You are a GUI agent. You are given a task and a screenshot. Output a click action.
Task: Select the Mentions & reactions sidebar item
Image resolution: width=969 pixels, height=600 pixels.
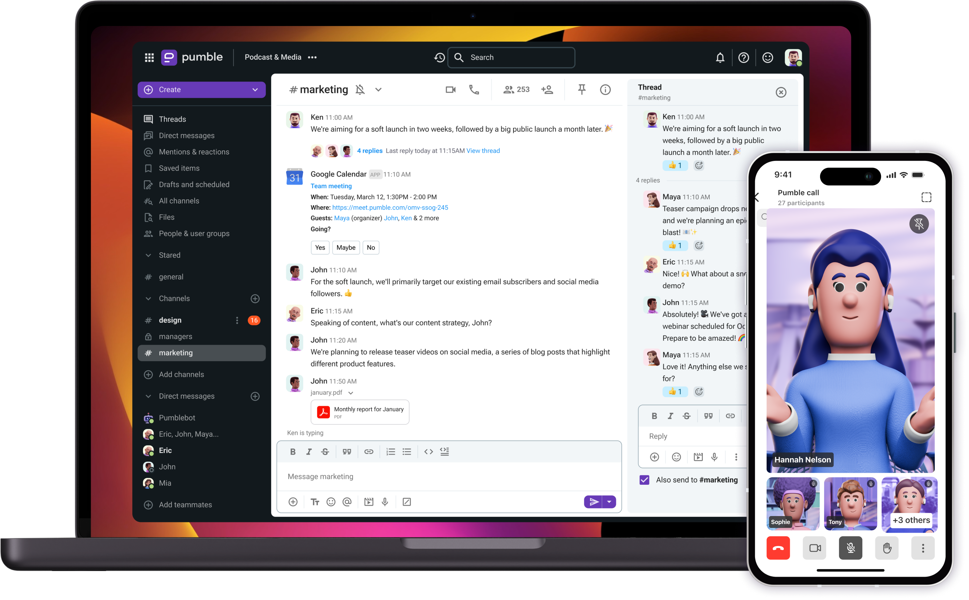pyautogui.click(x=193, y=152)
